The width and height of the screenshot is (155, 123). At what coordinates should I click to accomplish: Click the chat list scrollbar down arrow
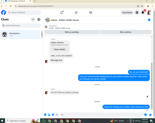[42, 38]
